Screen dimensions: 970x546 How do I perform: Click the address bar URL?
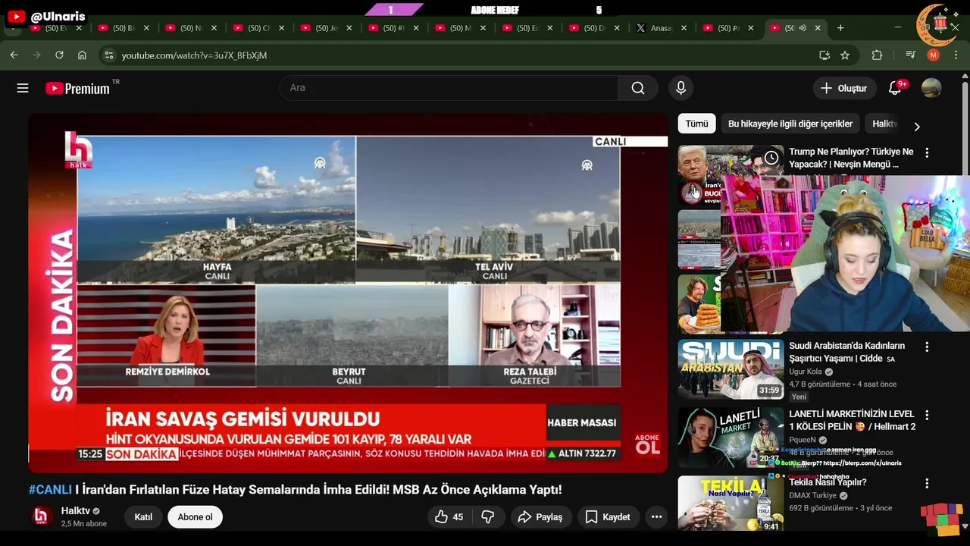point(194,55)
